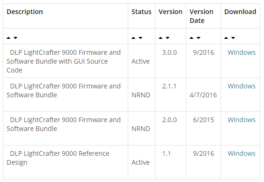Download Windows bundle version 2.1.1
The image size is (264, 182).
click(242, 86)
